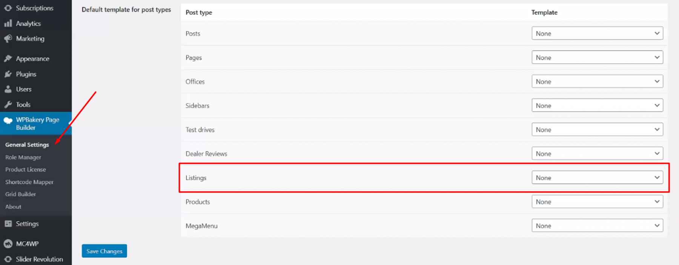Open the Product License link

pos(25,170)
